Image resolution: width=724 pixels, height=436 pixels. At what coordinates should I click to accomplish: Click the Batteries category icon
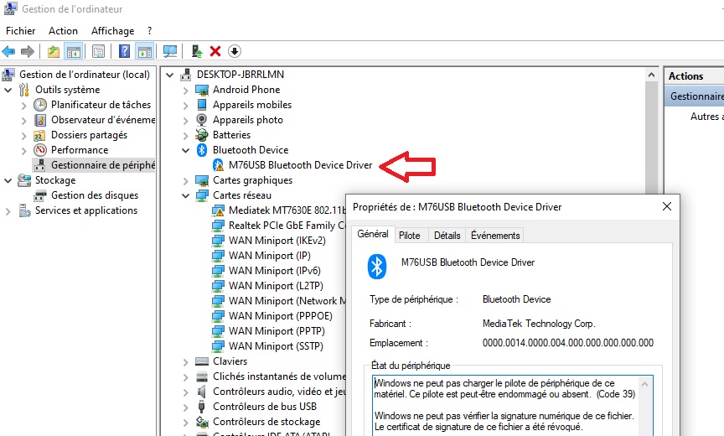[x=202, y=135]
